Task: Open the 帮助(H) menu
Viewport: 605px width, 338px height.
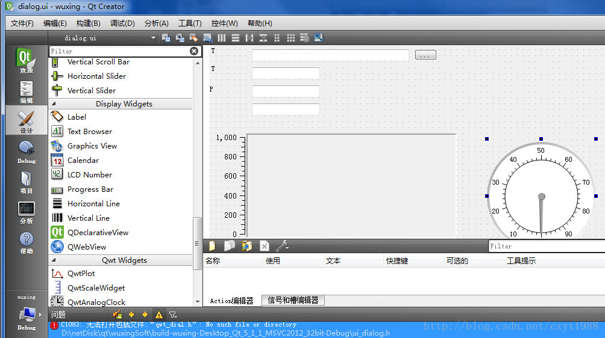Action: pos(260,23)
